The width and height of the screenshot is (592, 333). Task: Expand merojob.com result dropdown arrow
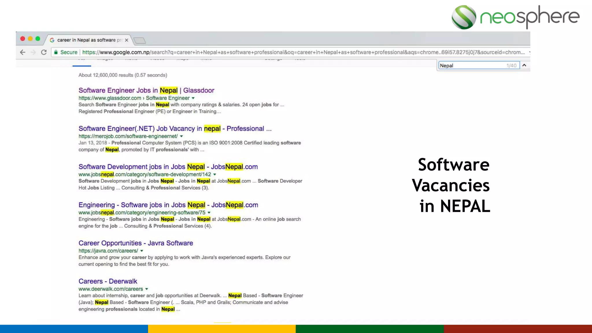182,136
